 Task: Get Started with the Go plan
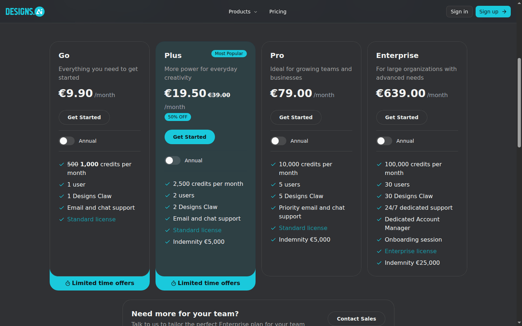pyautogui.click(x=84, y=117)
